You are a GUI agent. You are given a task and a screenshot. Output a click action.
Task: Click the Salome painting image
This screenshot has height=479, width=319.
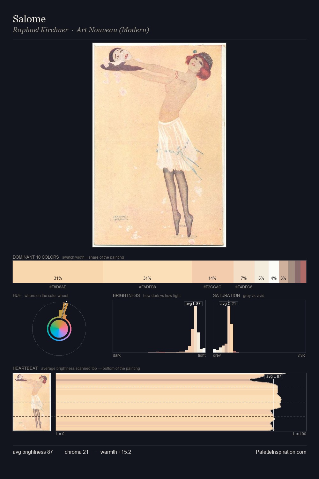159,145
